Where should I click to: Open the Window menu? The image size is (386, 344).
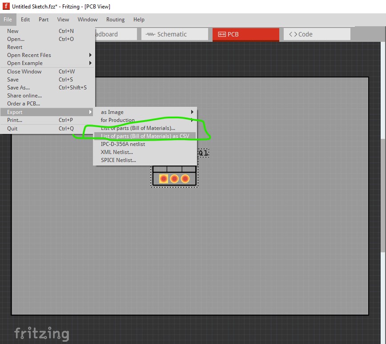click(88, 20)
